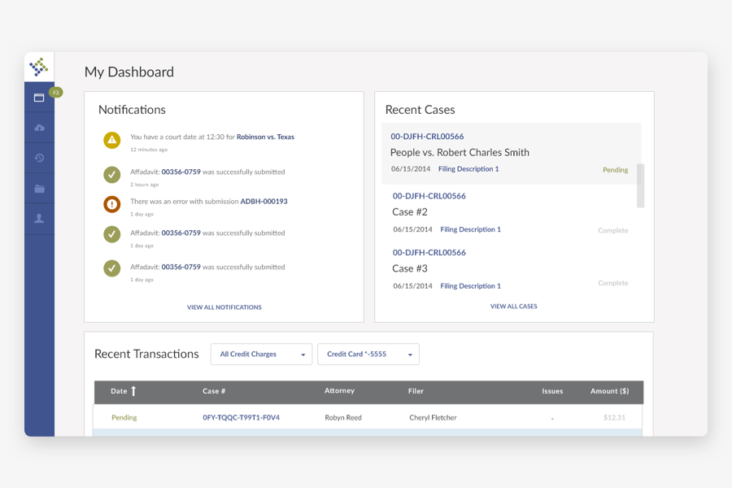Viewport: 732px width, 488px height.
Task: Select the Attorney column header
Action: 339,391
